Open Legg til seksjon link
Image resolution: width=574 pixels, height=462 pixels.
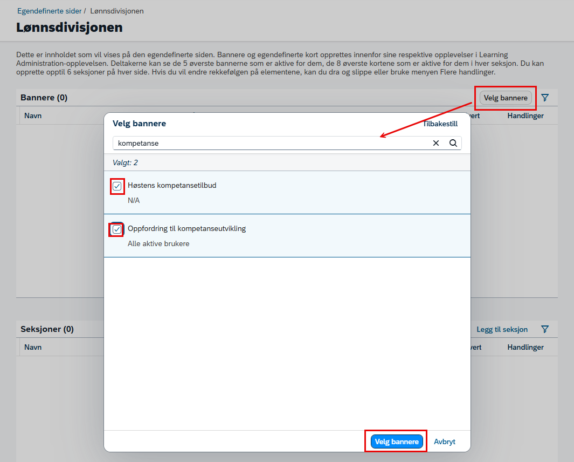[502, 329]
